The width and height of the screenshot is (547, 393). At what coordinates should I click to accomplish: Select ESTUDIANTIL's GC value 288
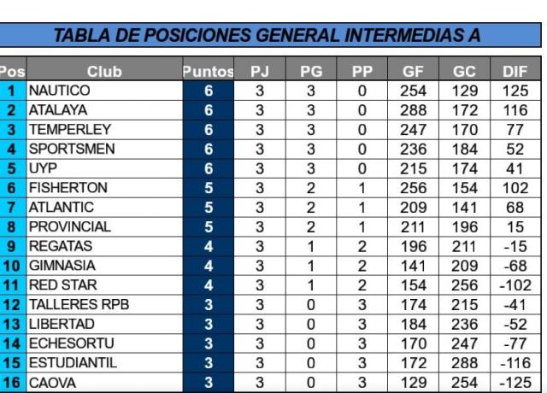[464, 363]
